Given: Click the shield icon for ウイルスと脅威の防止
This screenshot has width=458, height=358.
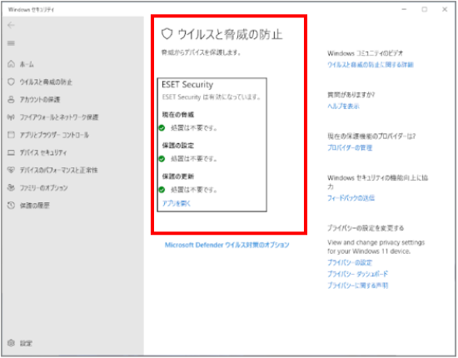Looking at the screenshot, I should [11, 82].
